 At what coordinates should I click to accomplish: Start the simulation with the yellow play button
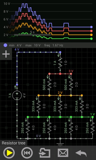(x=9, y=153)
